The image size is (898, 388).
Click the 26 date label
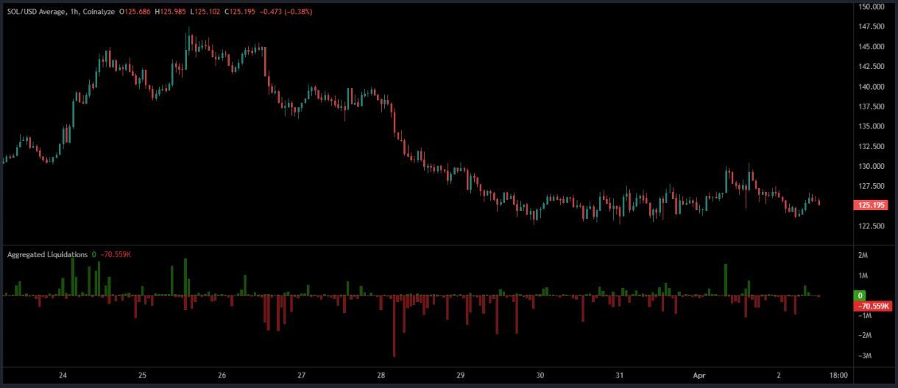[222, 376]
